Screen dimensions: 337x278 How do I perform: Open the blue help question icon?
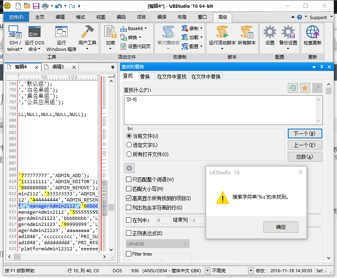click(x=300, y=17)
